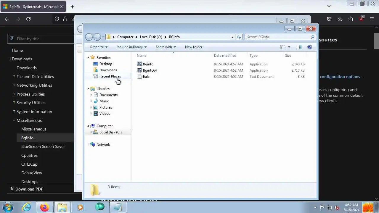
Task: Open Explorer help via question mark icon
Action: [x=310, y=47]
